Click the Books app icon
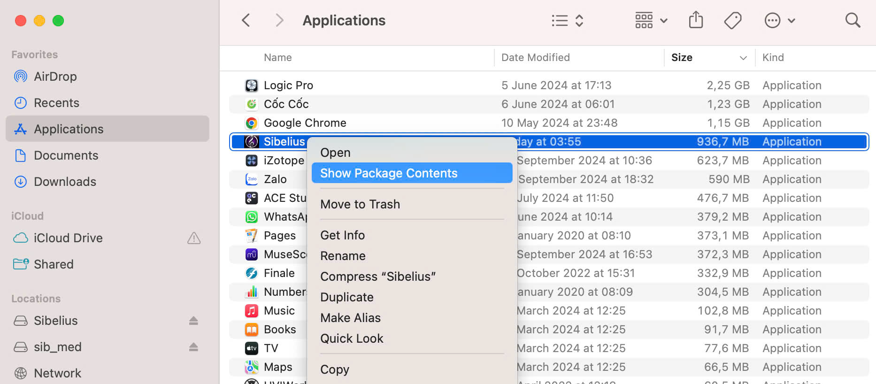Screen dimensions: 876x384 (x=252, y=330)
